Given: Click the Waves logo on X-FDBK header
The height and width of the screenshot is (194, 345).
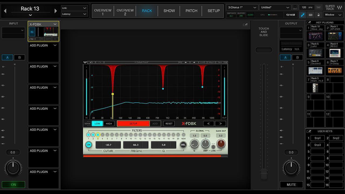Looking at the screenshot, I should (x=85, y=63).
